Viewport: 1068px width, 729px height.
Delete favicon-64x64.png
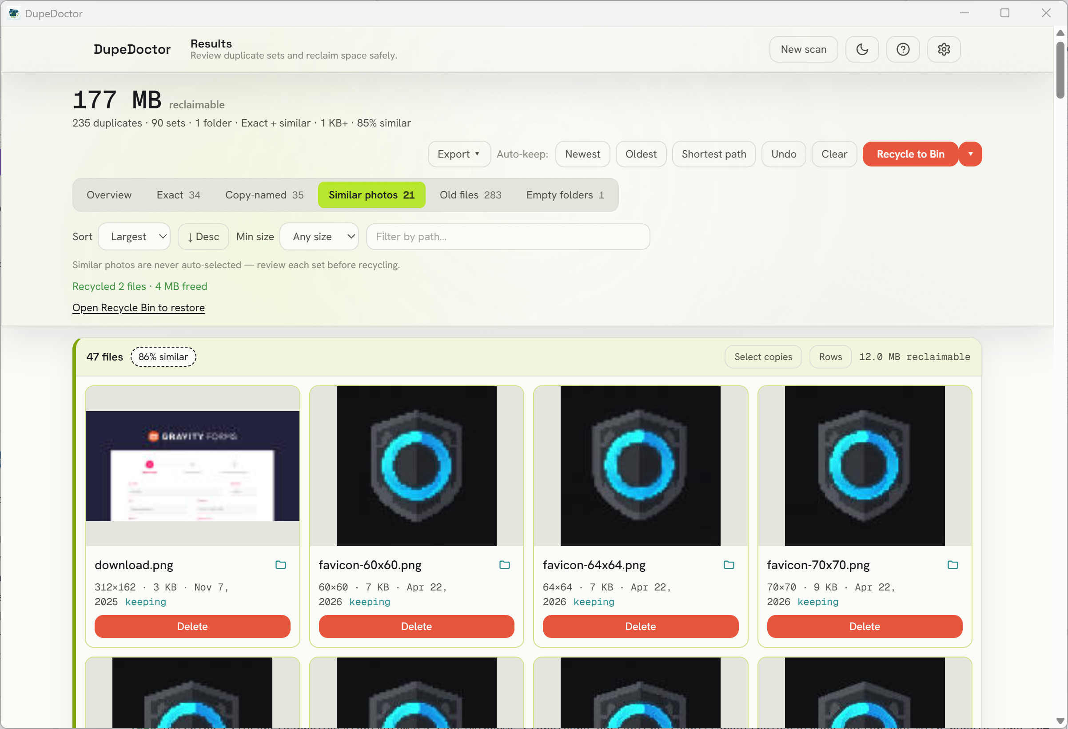click(640, 626)
